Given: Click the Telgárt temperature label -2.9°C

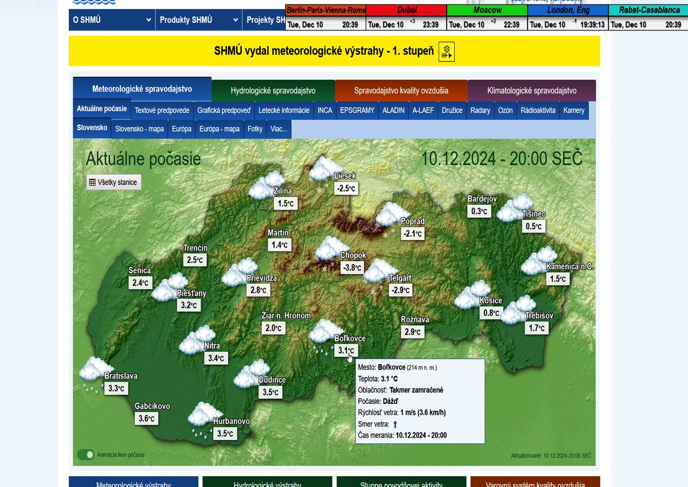Looking at the screenshot, I should click(x=401, y=290).
